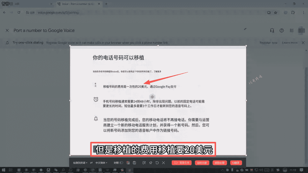This screenshot has width=308, height=173.
Task: Click the reselect region icon in toolbar
Action: click(144, 163)
